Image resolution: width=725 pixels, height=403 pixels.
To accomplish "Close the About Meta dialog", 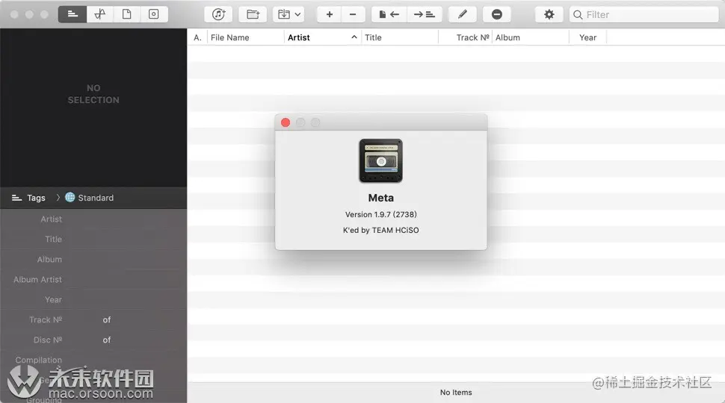I will pyautogui.click(x=286, y=122).
